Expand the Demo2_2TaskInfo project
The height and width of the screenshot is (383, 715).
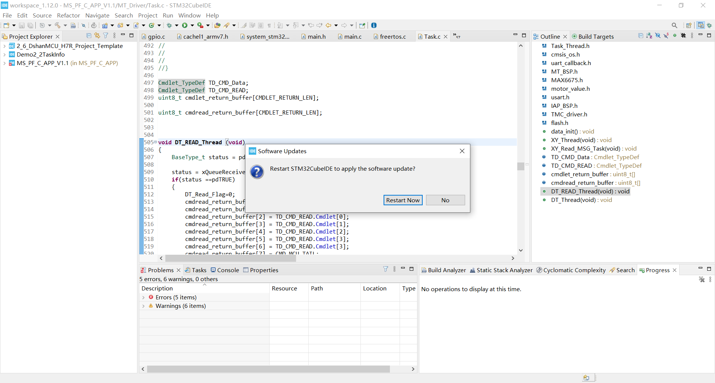(x=4, y=55)
